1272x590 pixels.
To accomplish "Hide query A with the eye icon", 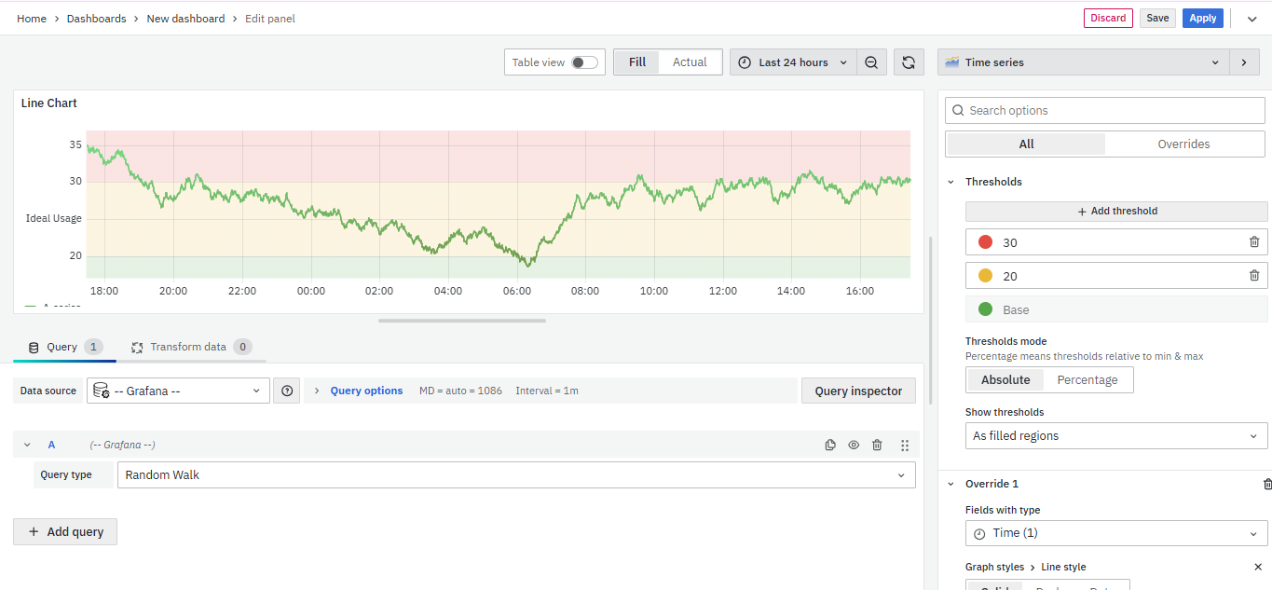I will pyautogui.click(x=854, y=446).
